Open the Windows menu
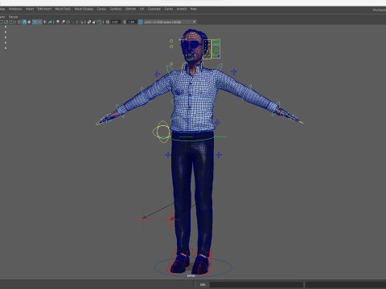This screenshot has height=289, width=386. click(15, 9)
